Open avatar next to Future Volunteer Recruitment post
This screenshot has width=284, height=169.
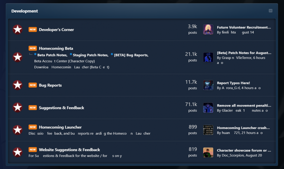(208, 29)
